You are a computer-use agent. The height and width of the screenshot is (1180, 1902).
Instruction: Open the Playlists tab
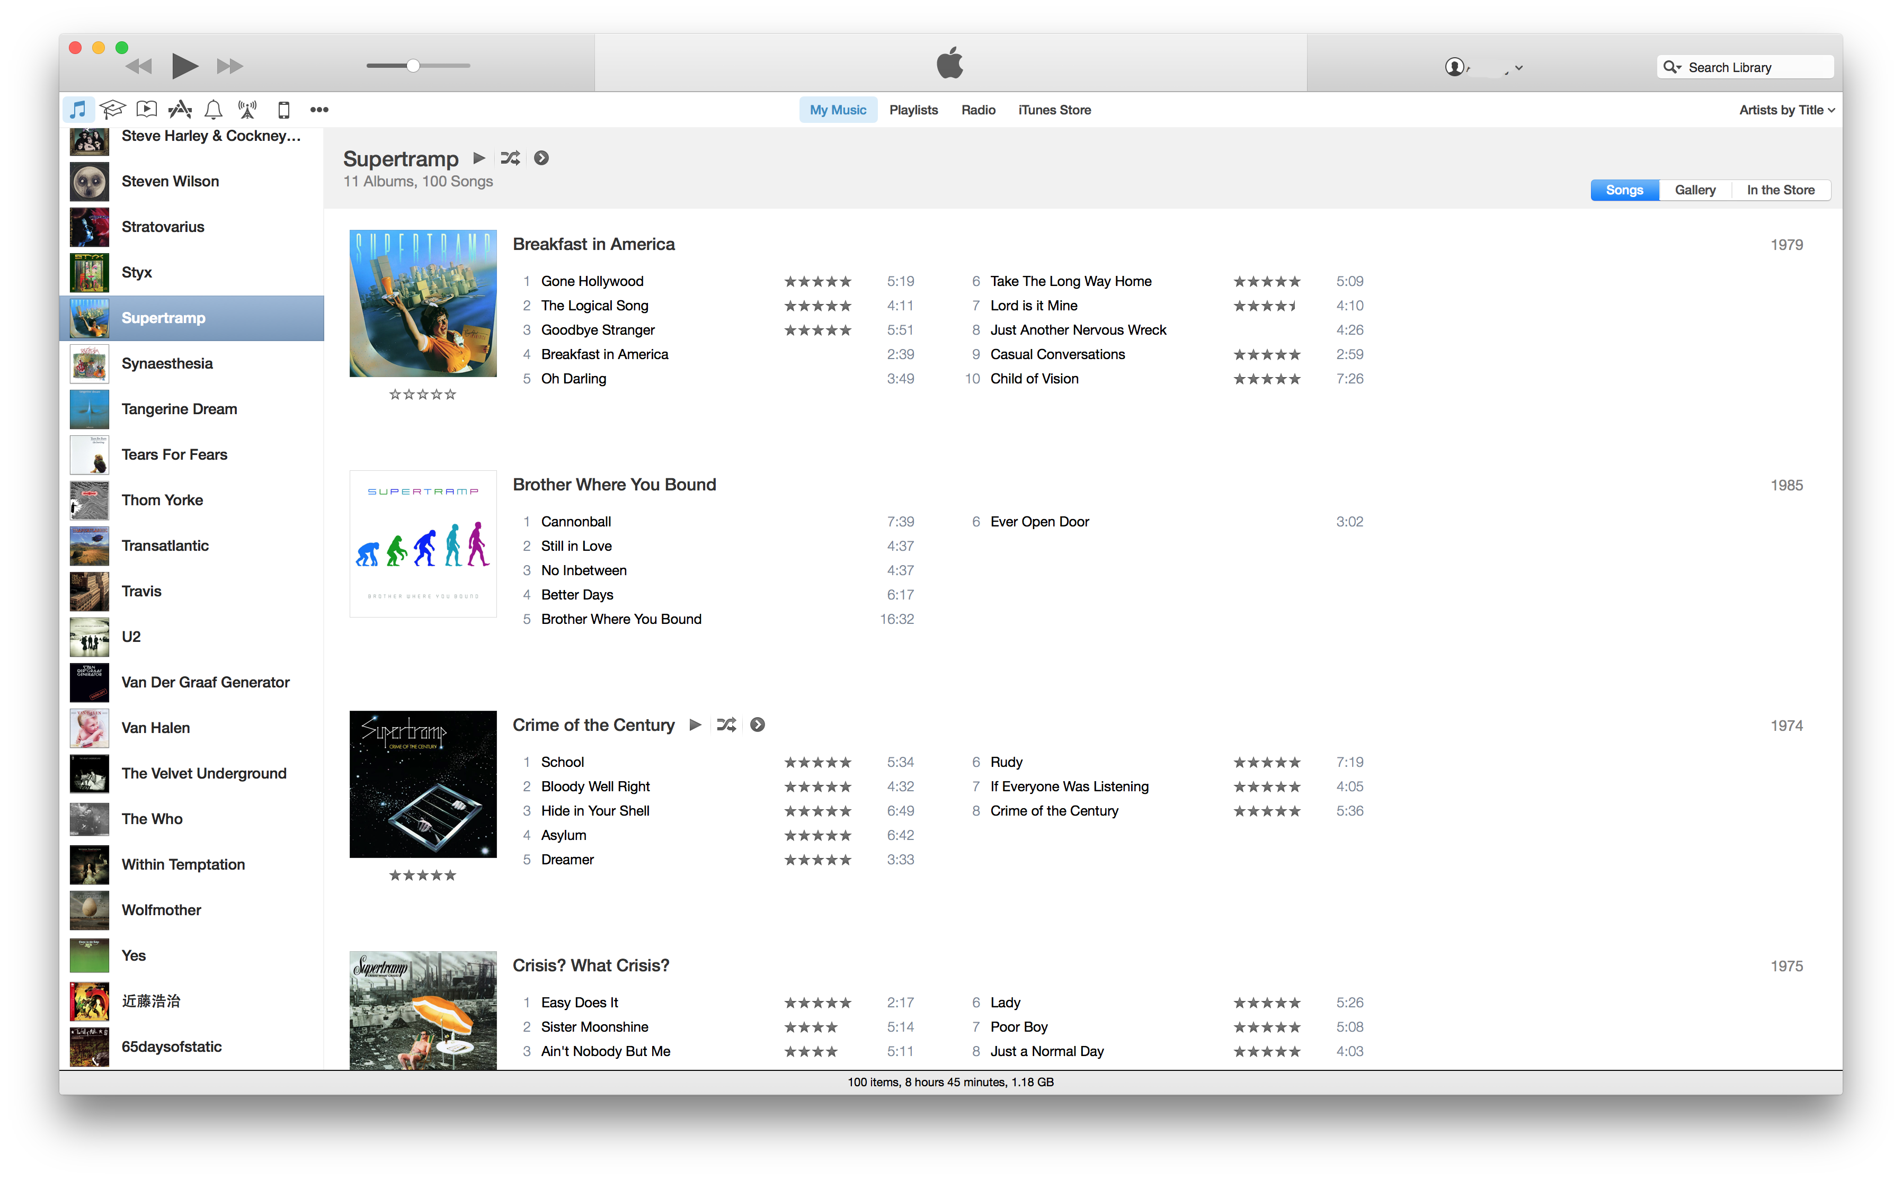pos(913,110)
